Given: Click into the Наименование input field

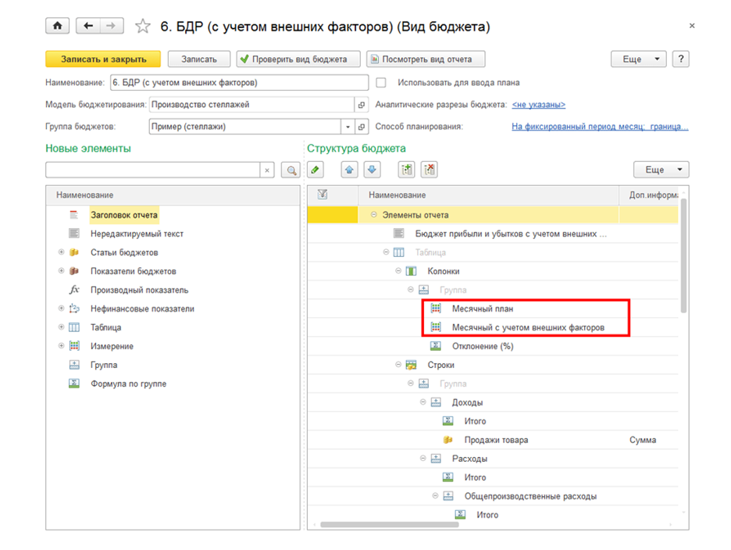Looking at the screenshot, I should click(239, 83).
